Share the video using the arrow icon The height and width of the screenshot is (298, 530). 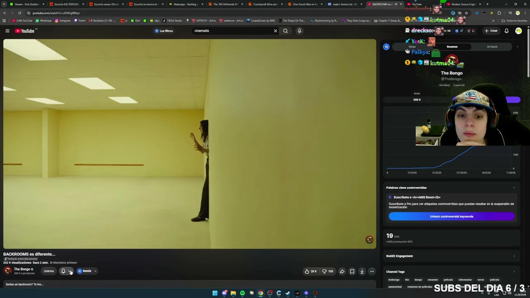click(342, 271)
